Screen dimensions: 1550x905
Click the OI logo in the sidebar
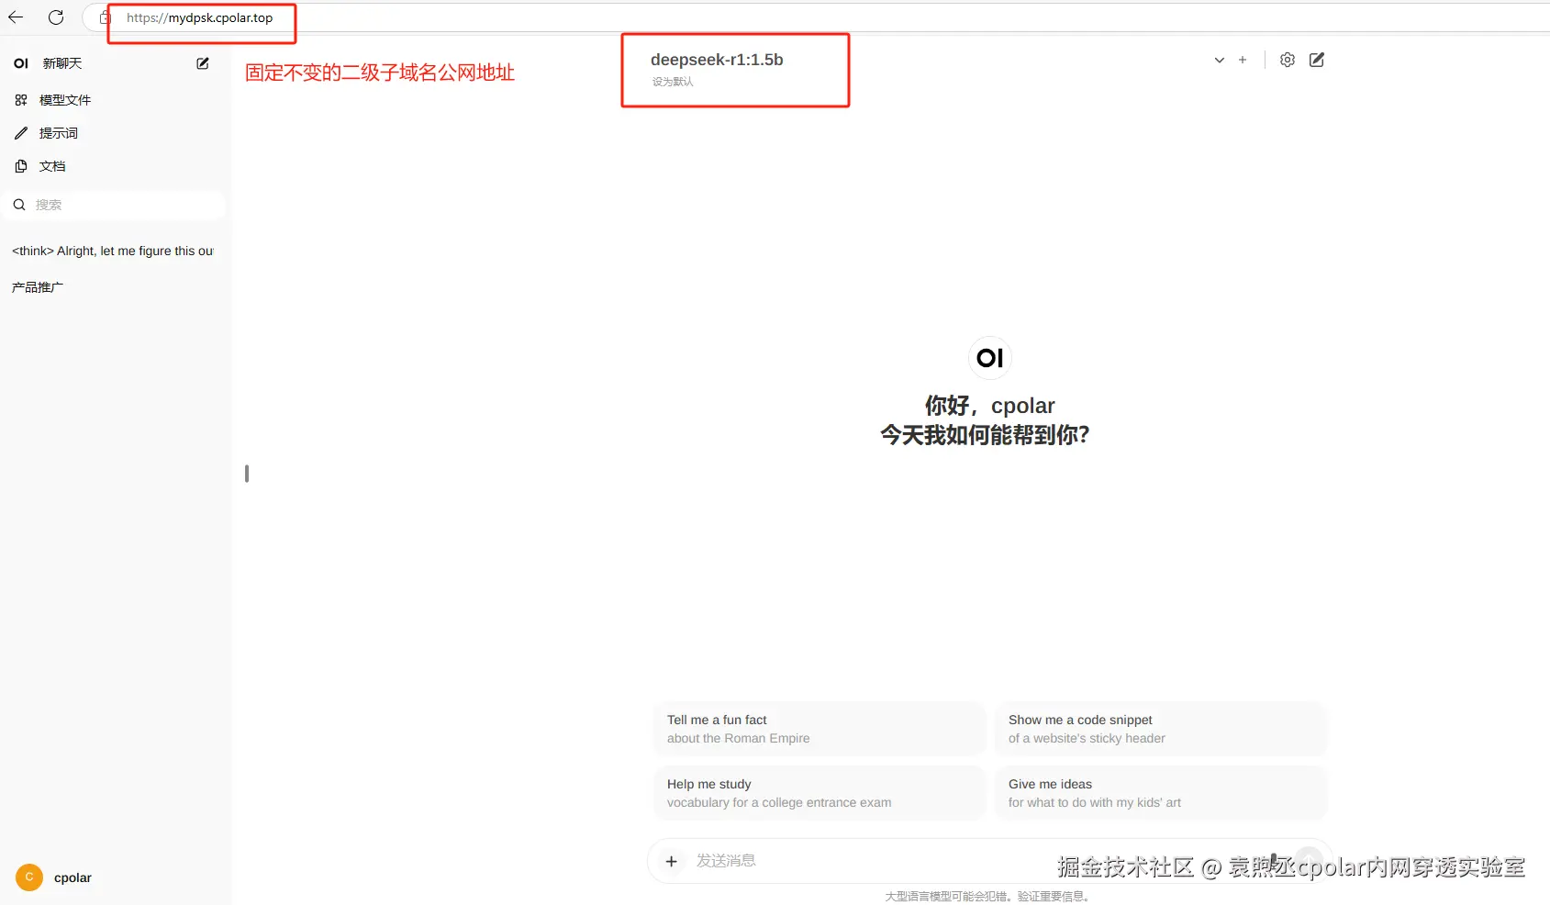click(21, 63)
